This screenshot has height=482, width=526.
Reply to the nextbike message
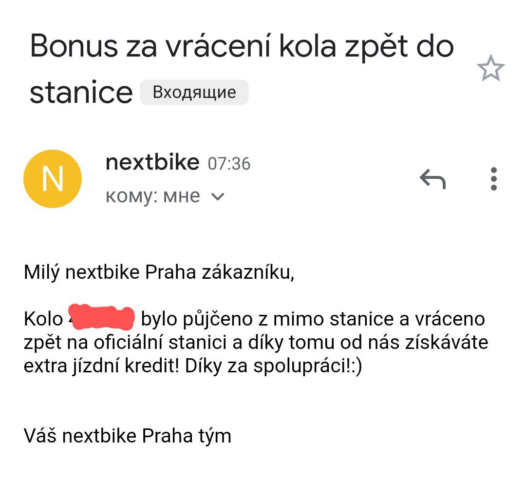pos(432,179)
